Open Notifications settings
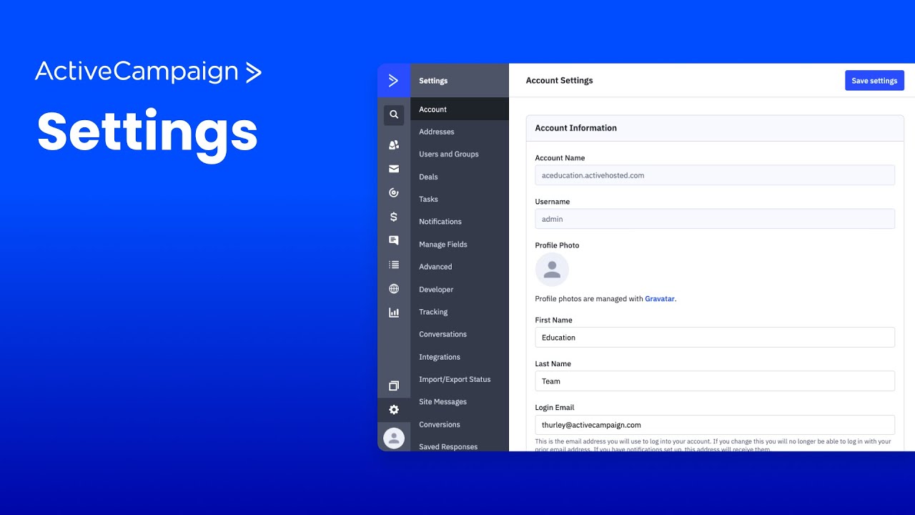 coord(460,222)
